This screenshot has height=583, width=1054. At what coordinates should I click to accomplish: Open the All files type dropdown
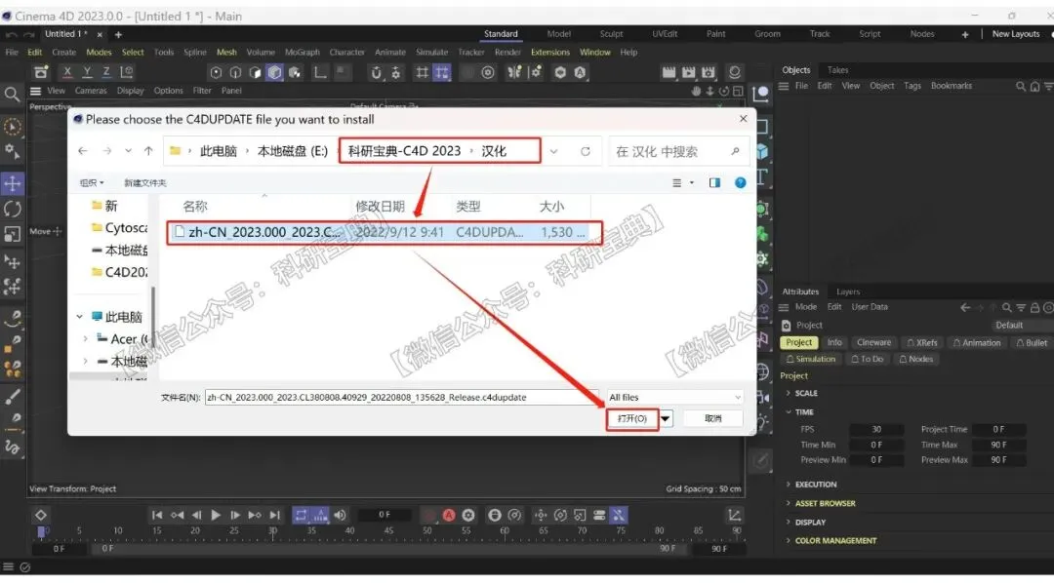(674, 397)
